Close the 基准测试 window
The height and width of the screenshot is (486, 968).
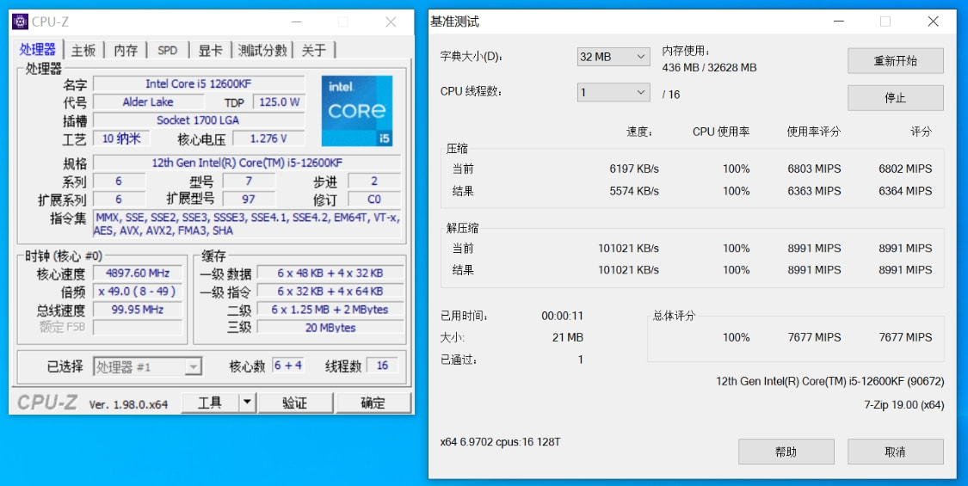pos(933,22)
